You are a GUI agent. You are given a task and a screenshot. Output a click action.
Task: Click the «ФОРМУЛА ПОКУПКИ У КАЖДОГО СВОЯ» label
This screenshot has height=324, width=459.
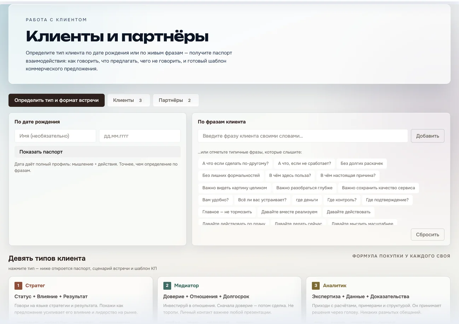click(x=401, y=256)
